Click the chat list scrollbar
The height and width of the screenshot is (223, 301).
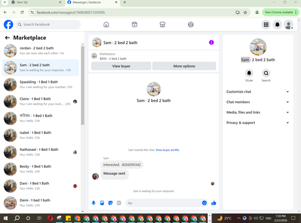(x=82, y=85)
